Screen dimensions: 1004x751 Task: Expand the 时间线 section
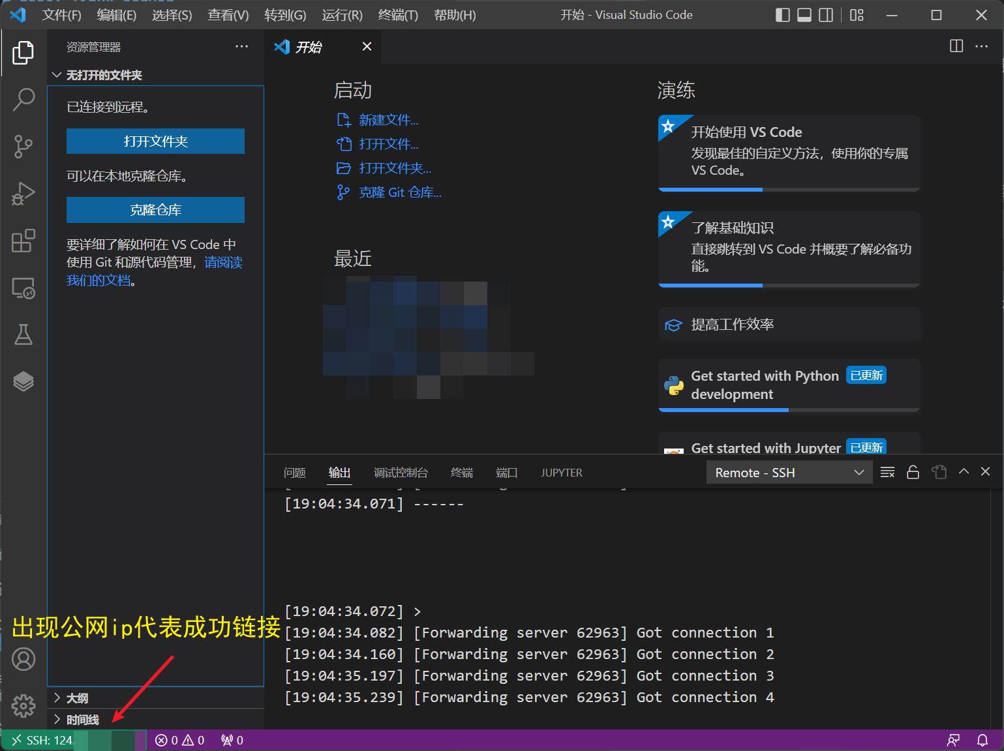click(157, 720)
